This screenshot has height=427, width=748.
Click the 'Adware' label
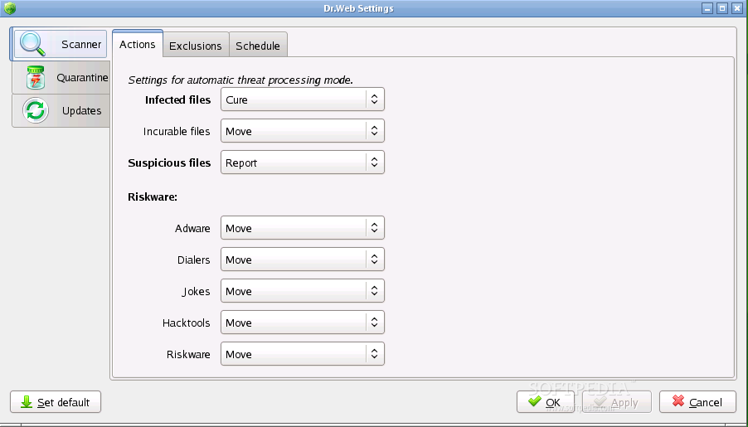tap(192, 228)
